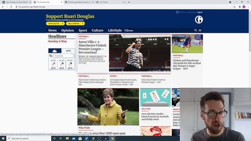Click the London city input field
251x141 pixels.
pyautogui.click(x=64, y=56)
